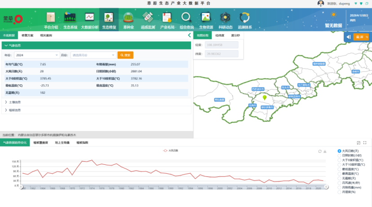Select the 日照时数(小时) radio option
The width and height of the screenshot is (372, 207).
pyautogui.click(x=339, y=155)
